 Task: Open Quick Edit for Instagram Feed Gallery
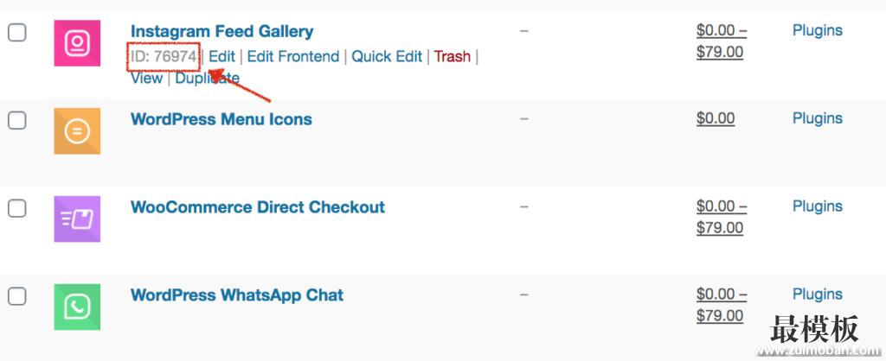387,56
